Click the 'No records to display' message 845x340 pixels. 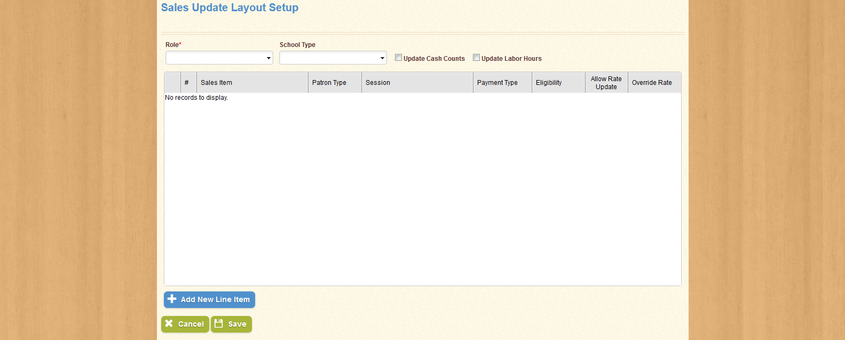[196, 98]
